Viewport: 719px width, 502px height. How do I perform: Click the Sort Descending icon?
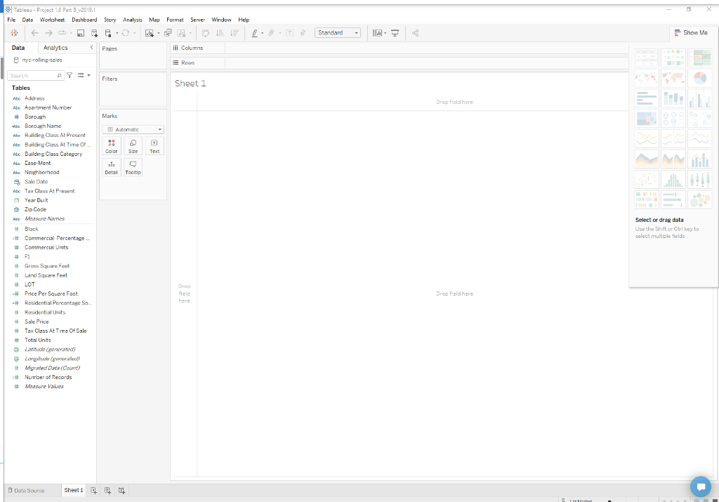coord(235,33)
